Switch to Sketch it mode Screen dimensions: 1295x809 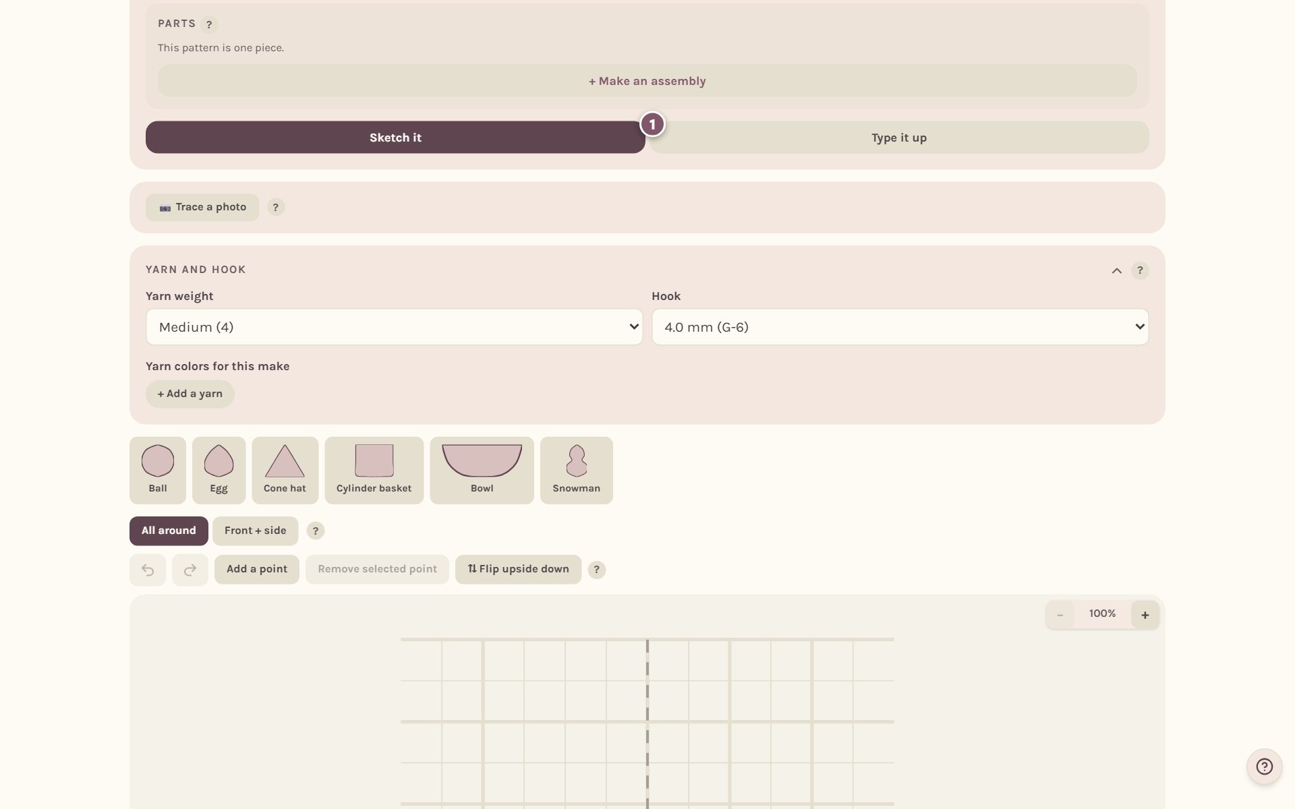[x=395, y=138]
